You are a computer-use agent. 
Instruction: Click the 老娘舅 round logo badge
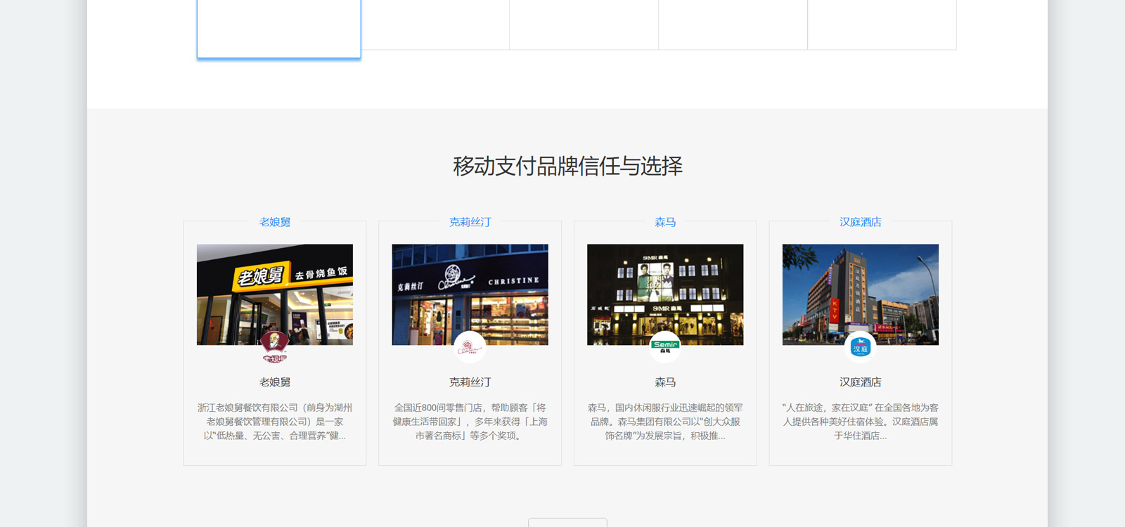click(275, 347)
